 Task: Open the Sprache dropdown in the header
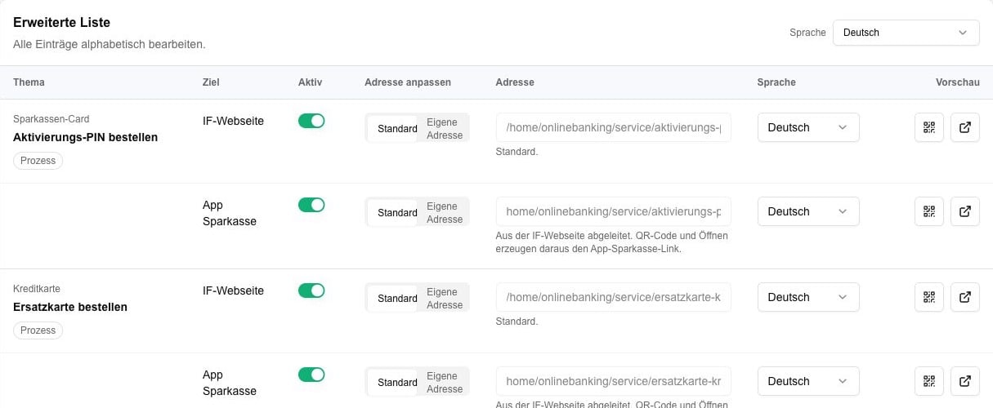906,33
